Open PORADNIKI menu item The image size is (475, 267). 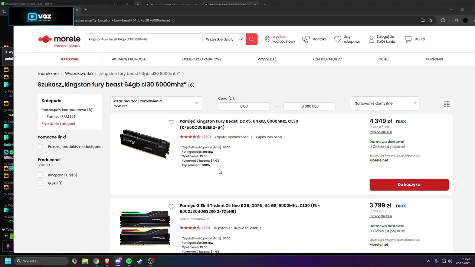pos(434,59)
